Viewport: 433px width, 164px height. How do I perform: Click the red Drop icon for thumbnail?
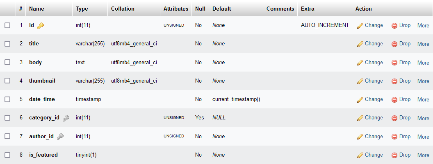pyautogui.click(x=394, y=81)
